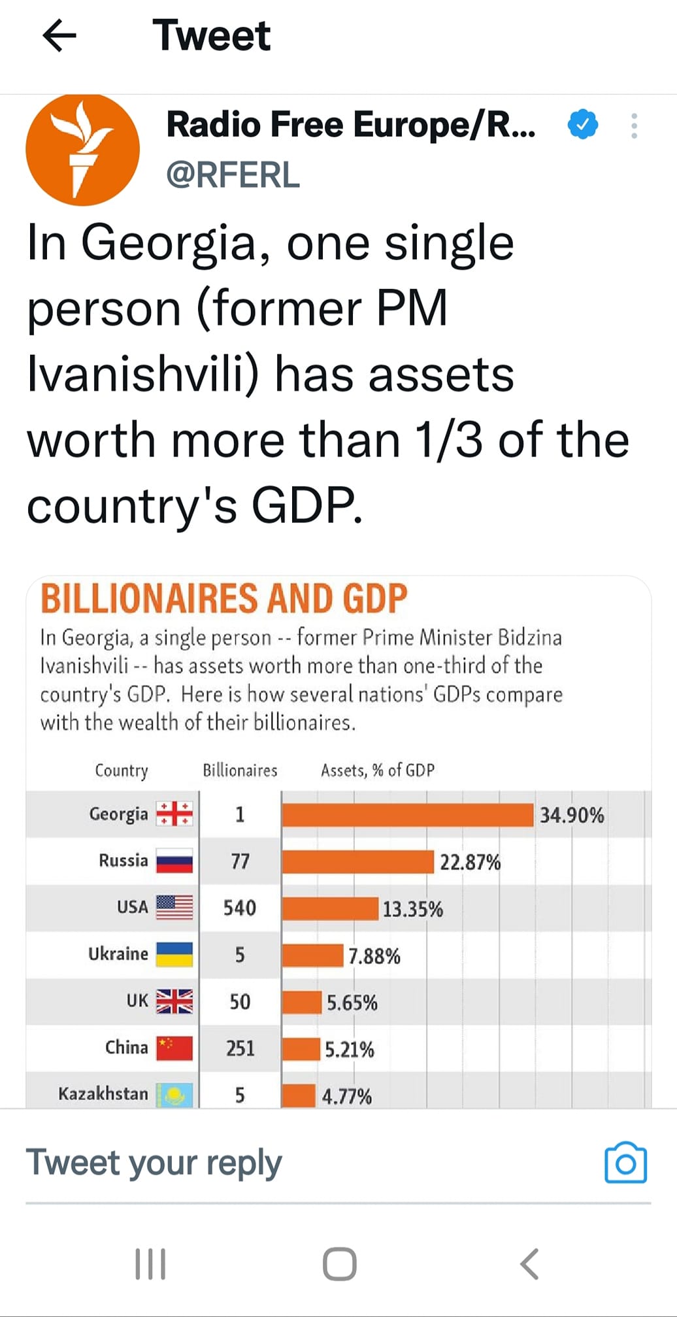Open Radio Free Europe torch profile avatar

82,150
